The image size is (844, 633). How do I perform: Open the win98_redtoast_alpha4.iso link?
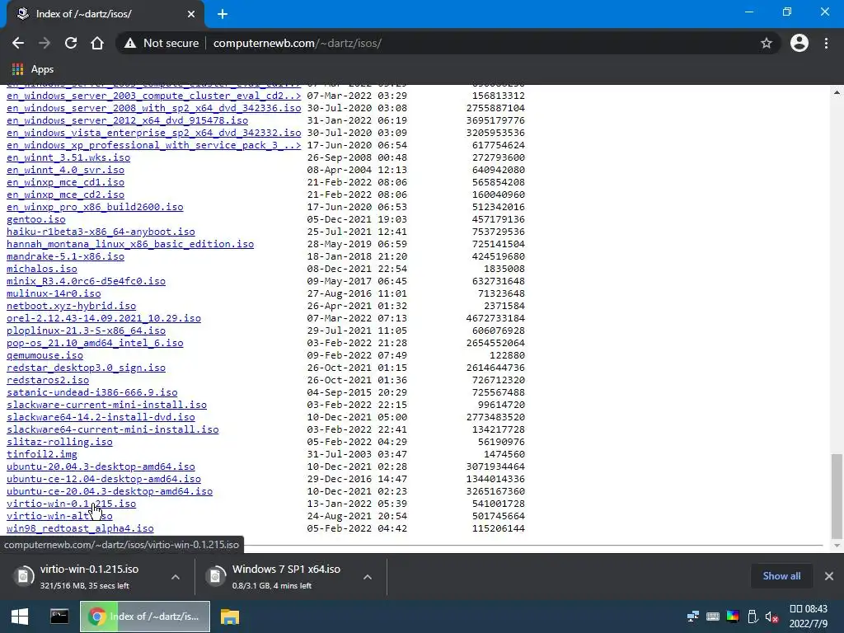(80, 529)
